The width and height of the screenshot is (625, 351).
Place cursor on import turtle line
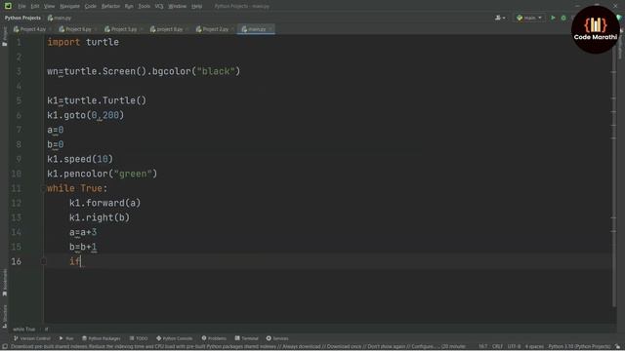point(83,42)
